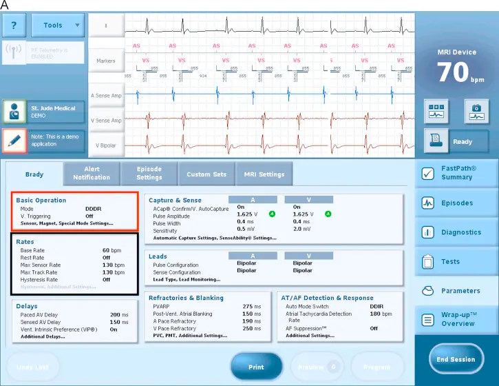Viewport: 499px width, 386px height.
Task: Toggle the Markers channel button
Action: pos(106,61)
